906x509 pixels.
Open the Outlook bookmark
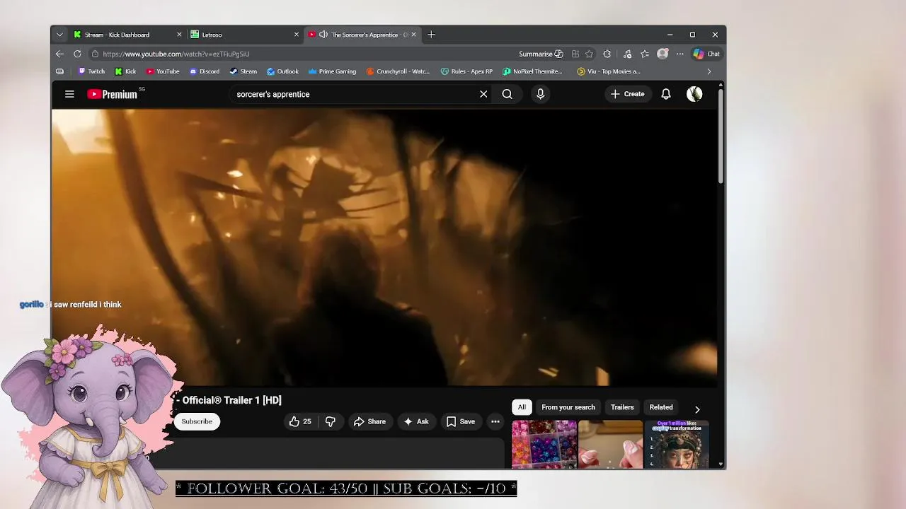pyautogui.click(x=282, y=71)
